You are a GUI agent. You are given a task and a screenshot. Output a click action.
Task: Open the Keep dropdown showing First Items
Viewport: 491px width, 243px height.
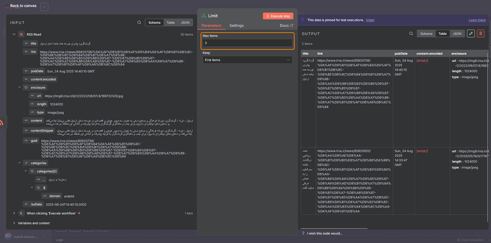click(247, 60)
